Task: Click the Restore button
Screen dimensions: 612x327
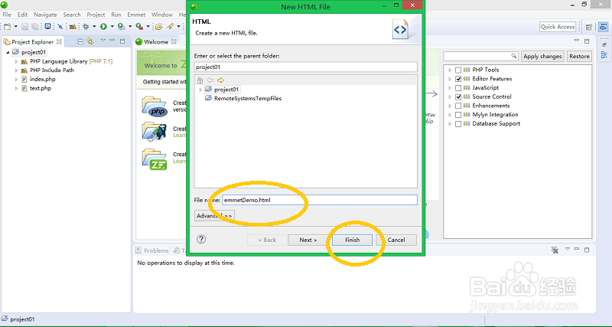Action: (x=579, y=56)
